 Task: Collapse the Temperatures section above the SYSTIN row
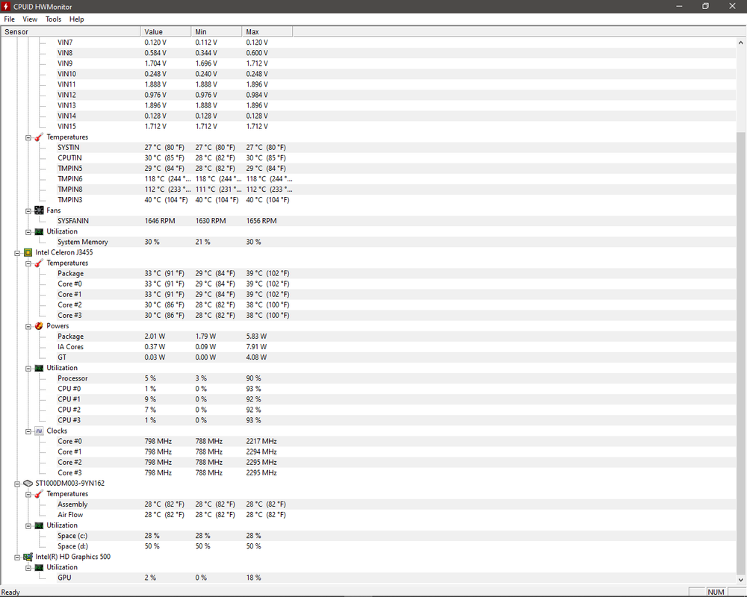coord(28,137)
